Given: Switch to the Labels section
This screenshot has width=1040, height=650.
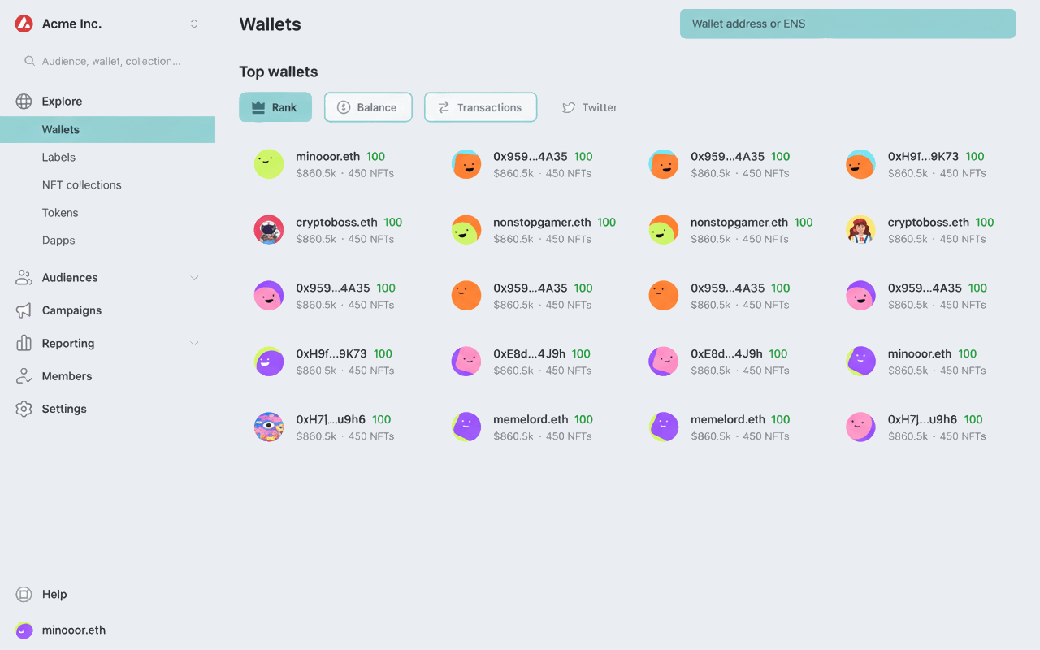Looking at the screenshot, I should point(58,157).
